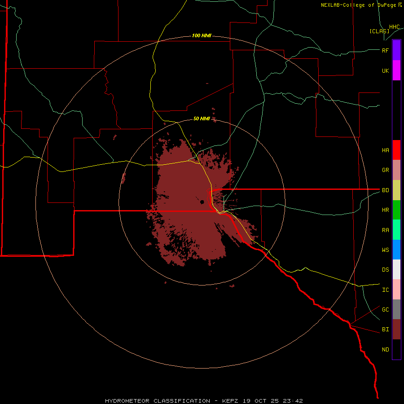This screenshot has width=404, height=404.
Task: Click the gray GC legend color swatch
Action: coord(396,309)
